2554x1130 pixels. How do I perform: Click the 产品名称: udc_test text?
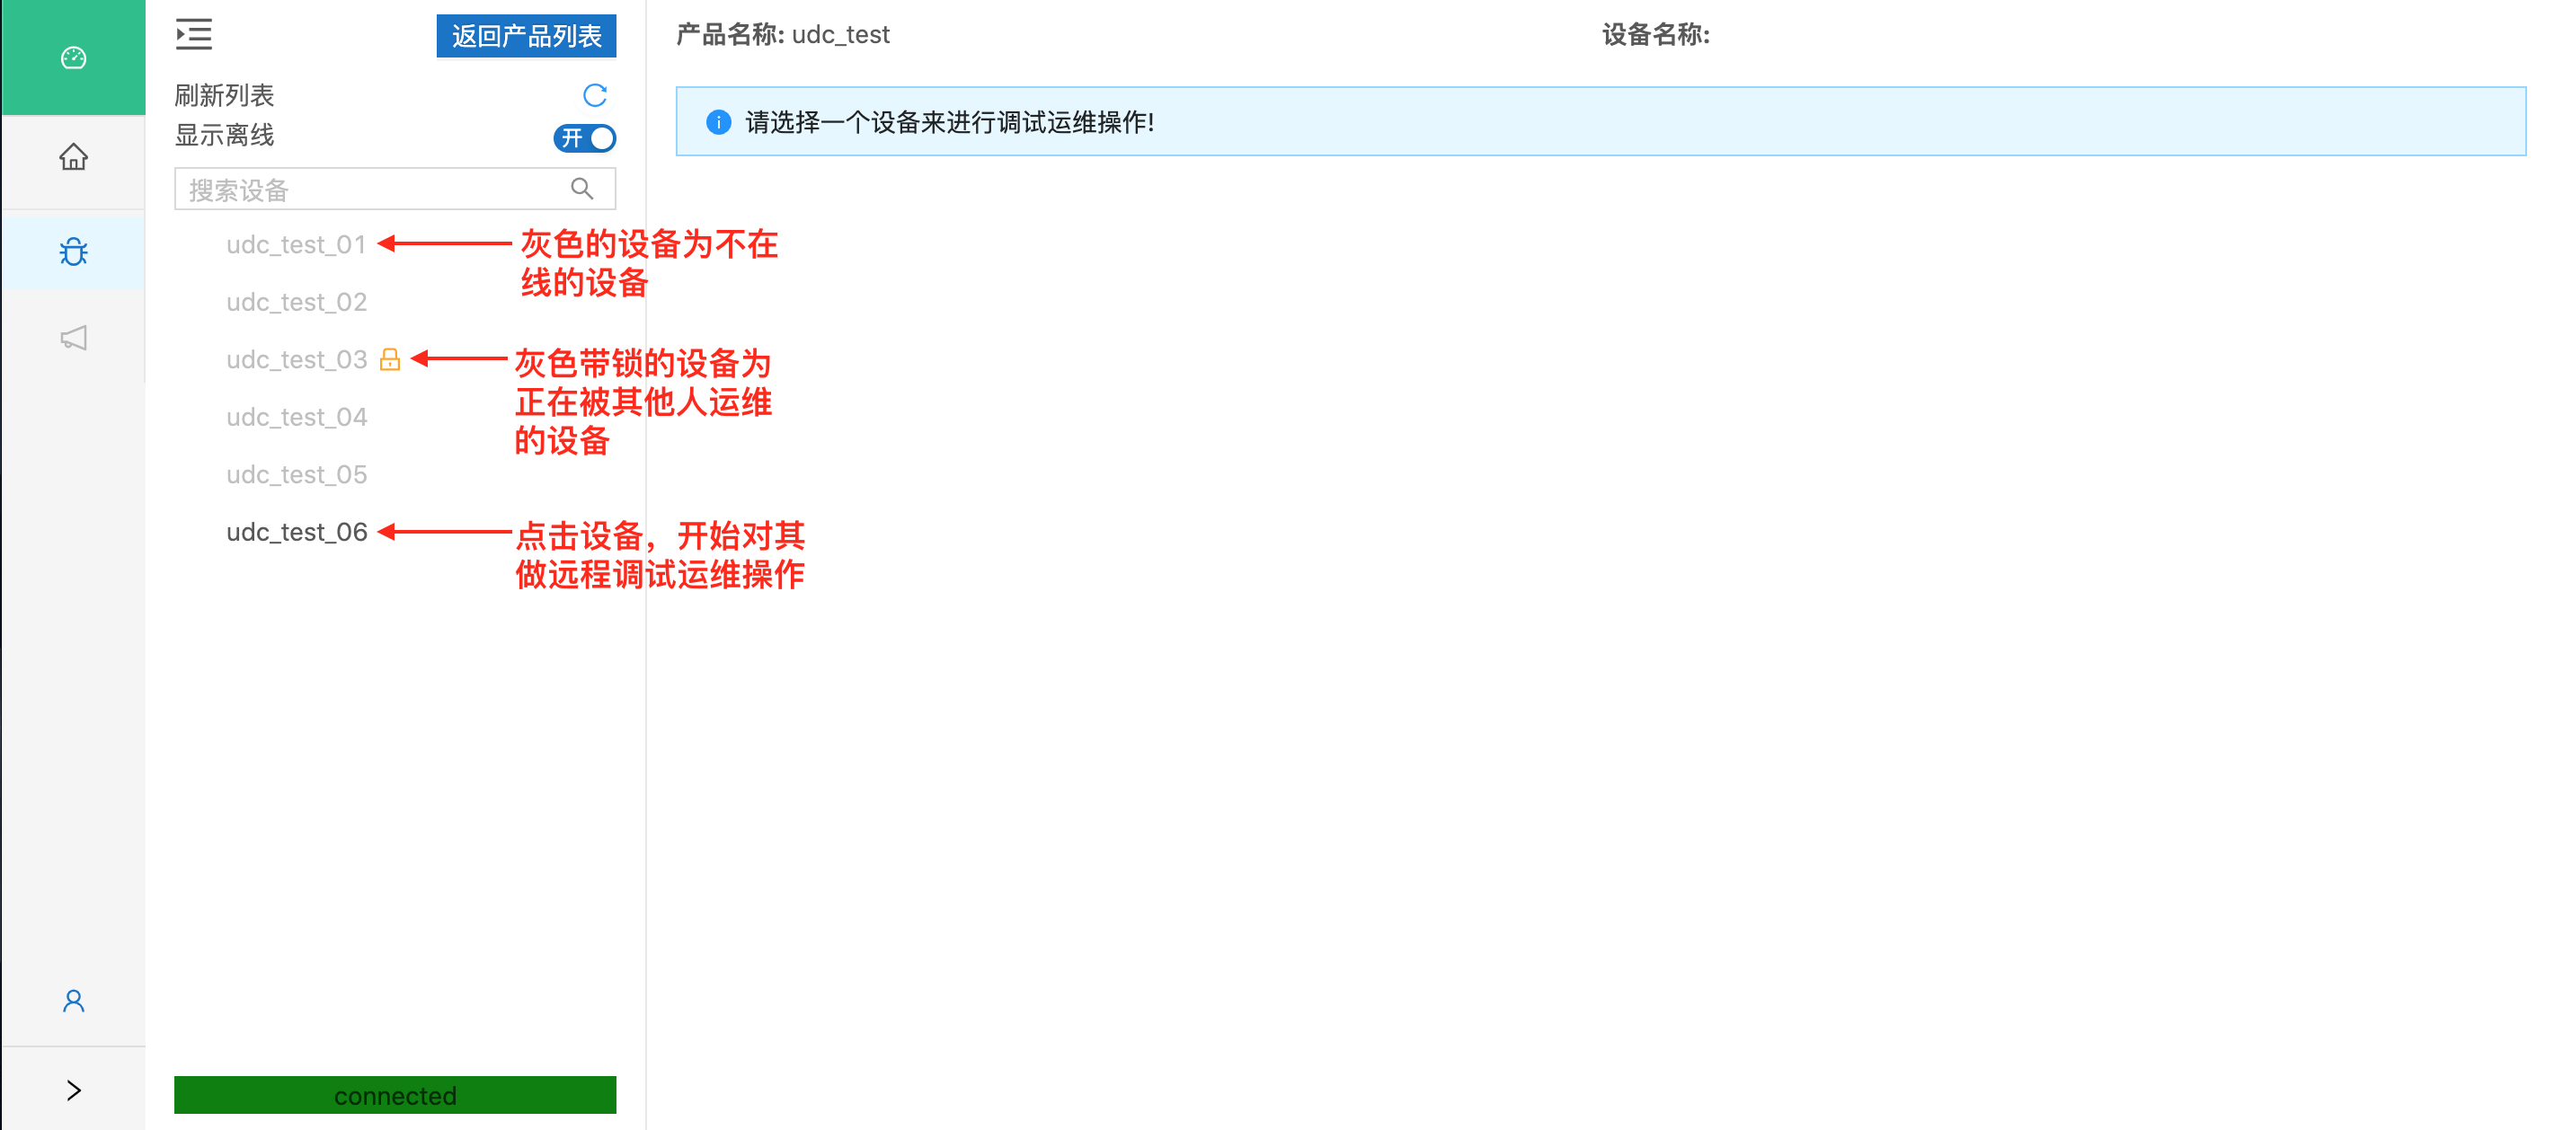click(x=782, y=35)
